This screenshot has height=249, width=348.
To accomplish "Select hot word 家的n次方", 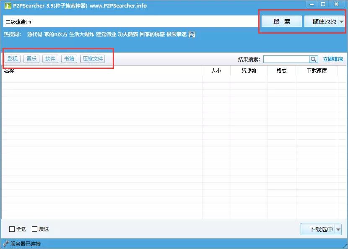I will [55, 34].
